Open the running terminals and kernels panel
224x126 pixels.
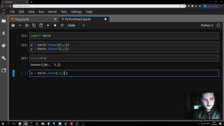pyautogui.click(x=4, y=33)
